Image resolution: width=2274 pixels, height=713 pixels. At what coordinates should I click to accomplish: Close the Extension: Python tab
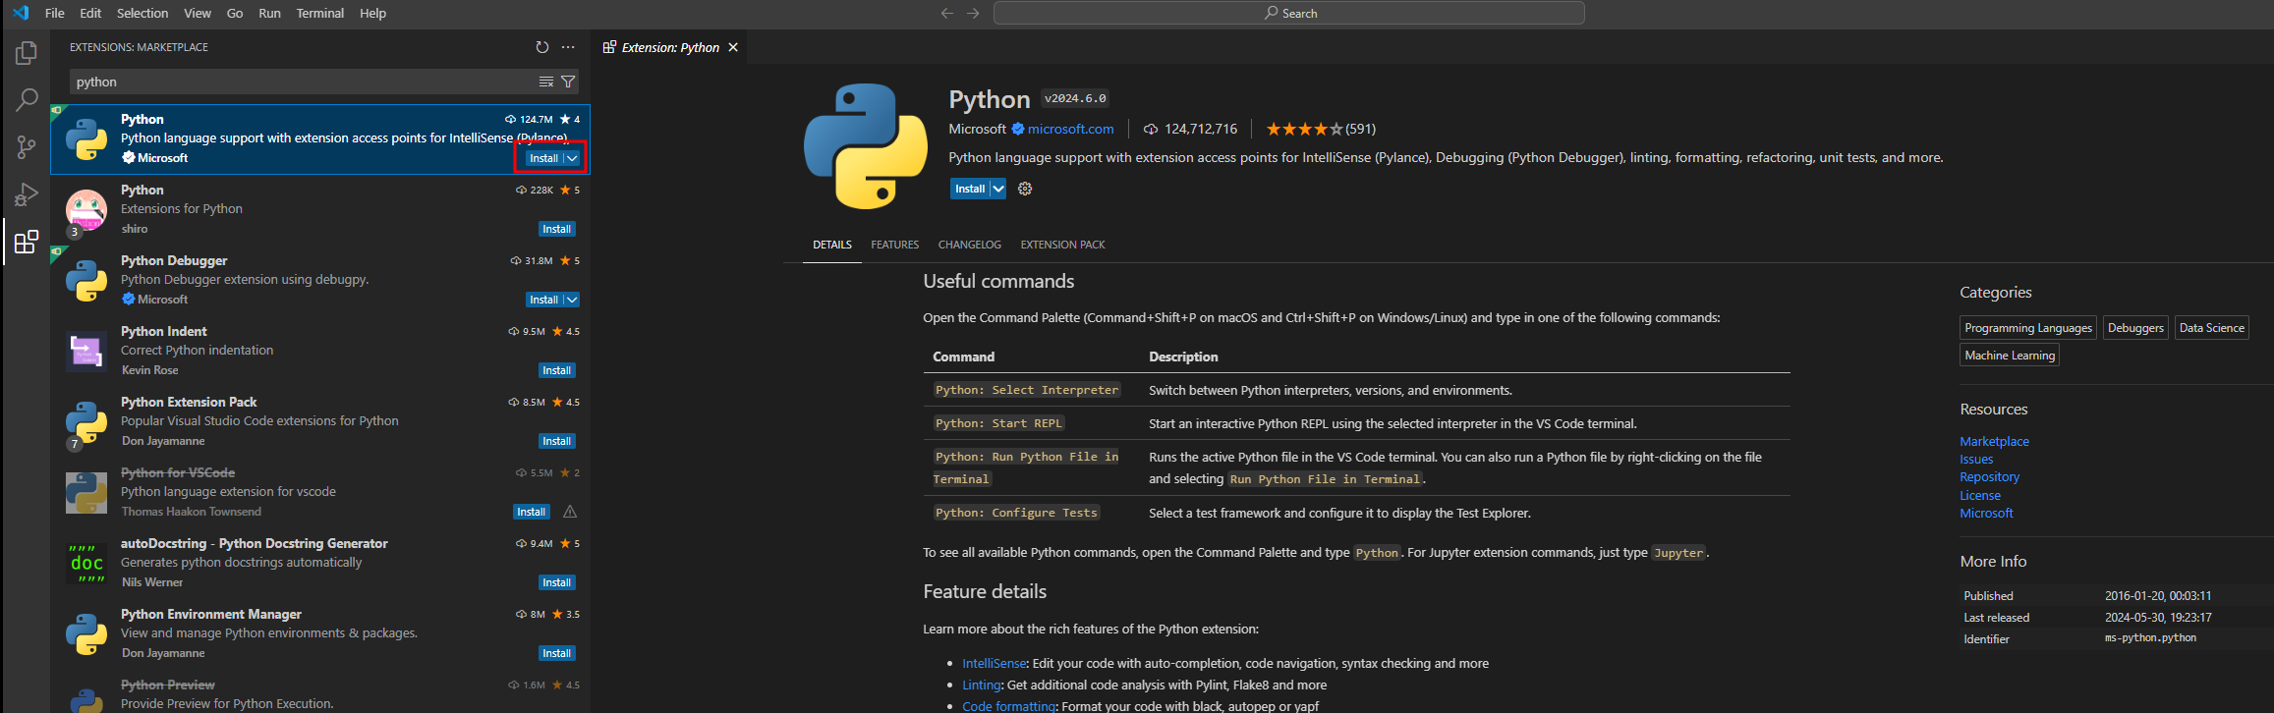click(x=733, y=47)
